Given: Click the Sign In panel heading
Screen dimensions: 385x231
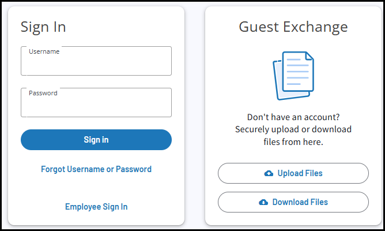Looking at the screenshot, I should tap(43, 27).
